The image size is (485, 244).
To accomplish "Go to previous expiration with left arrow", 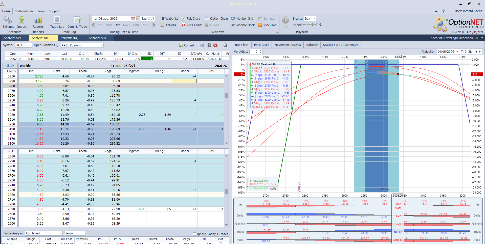I will (x=7, y=66).
